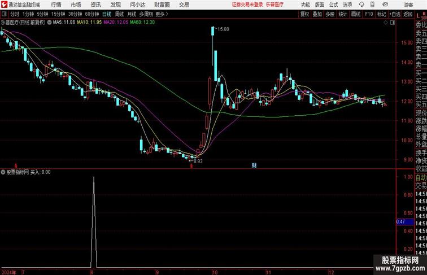The width and height of the screenshot is (427, 275).
Task: Click the 证券交易未登录 login link
Action: coord(247,5)
